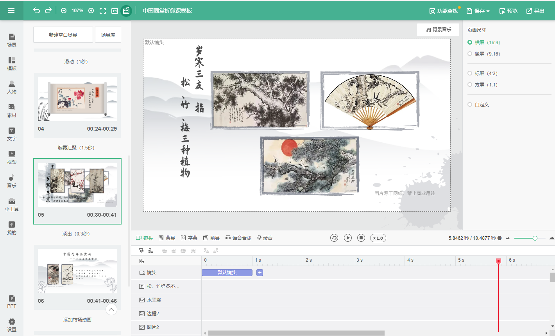Open the 音乐 music panel

pyautogui.click(x=12, y=181)
